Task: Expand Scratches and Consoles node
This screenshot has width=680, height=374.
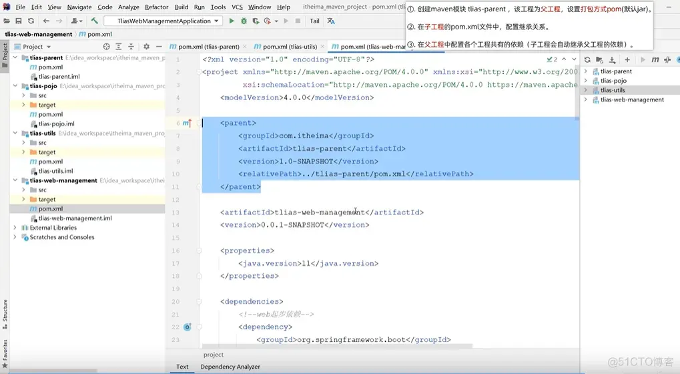Action: [15, 237]
